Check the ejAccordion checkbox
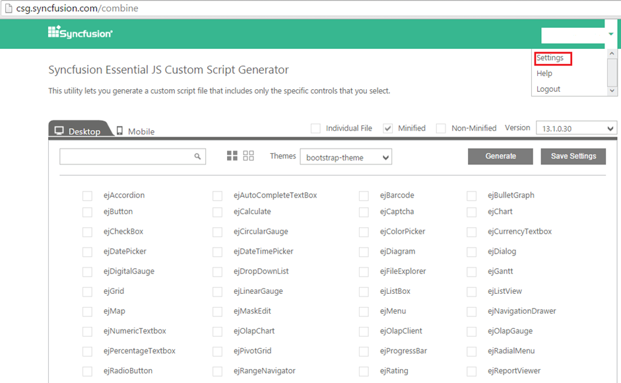The width and height of the screenshot is (621, 383). [x=87, y=196]
